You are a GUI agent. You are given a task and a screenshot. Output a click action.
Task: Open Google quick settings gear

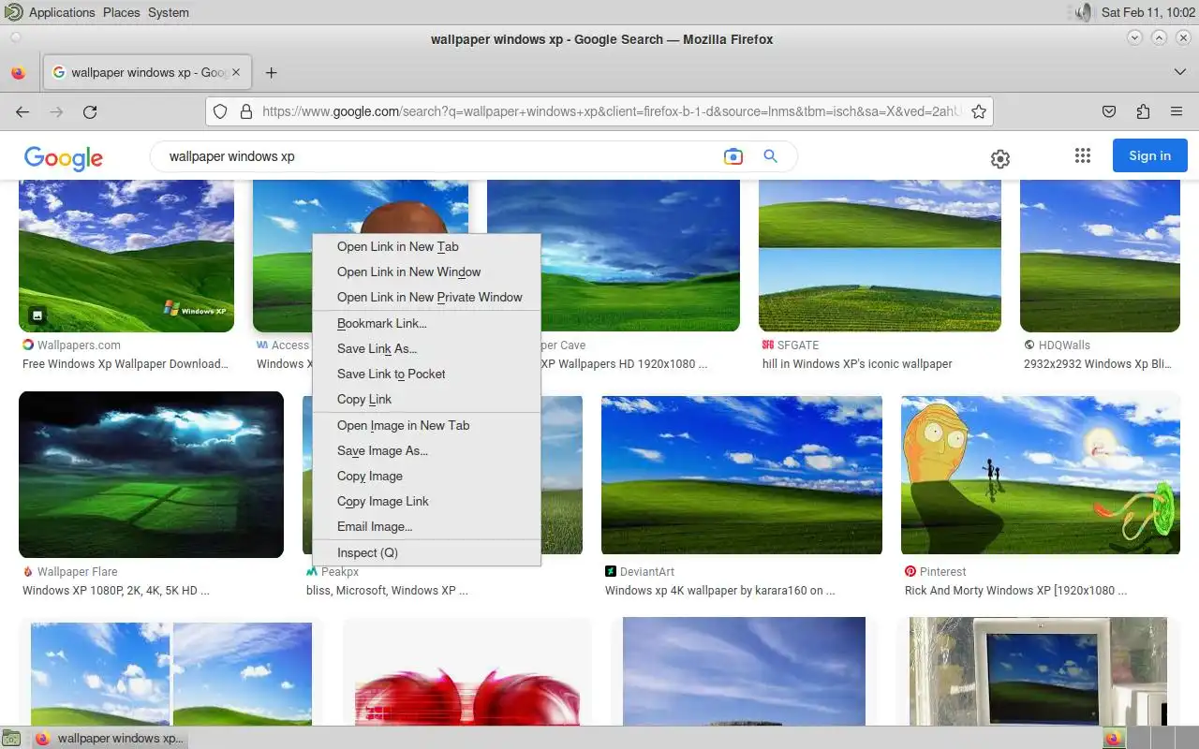click(x=999, y=159)
